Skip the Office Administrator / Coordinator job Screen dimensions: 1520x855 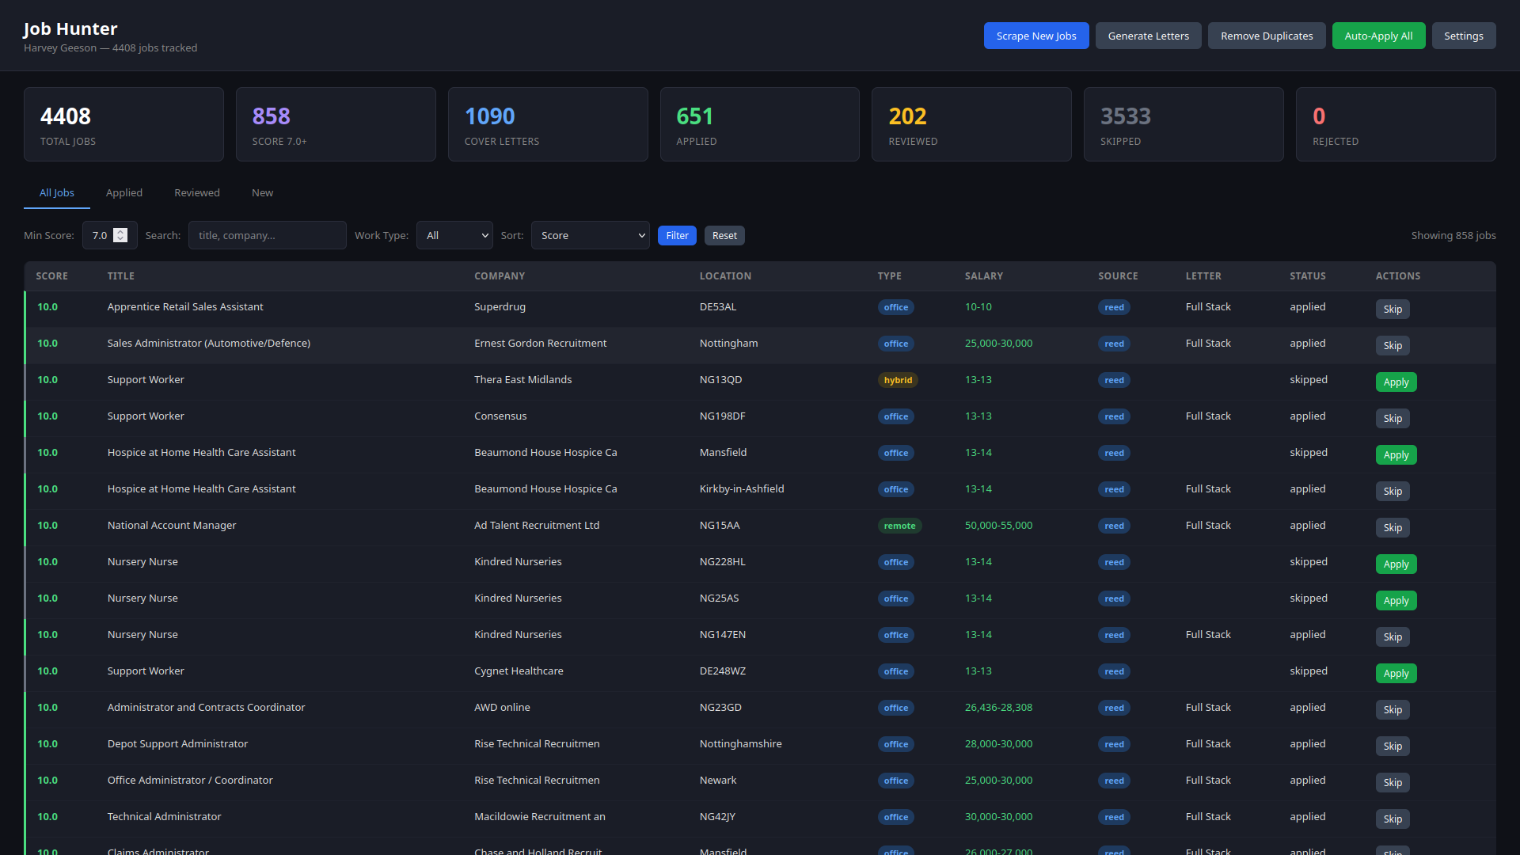(1393, 782)
